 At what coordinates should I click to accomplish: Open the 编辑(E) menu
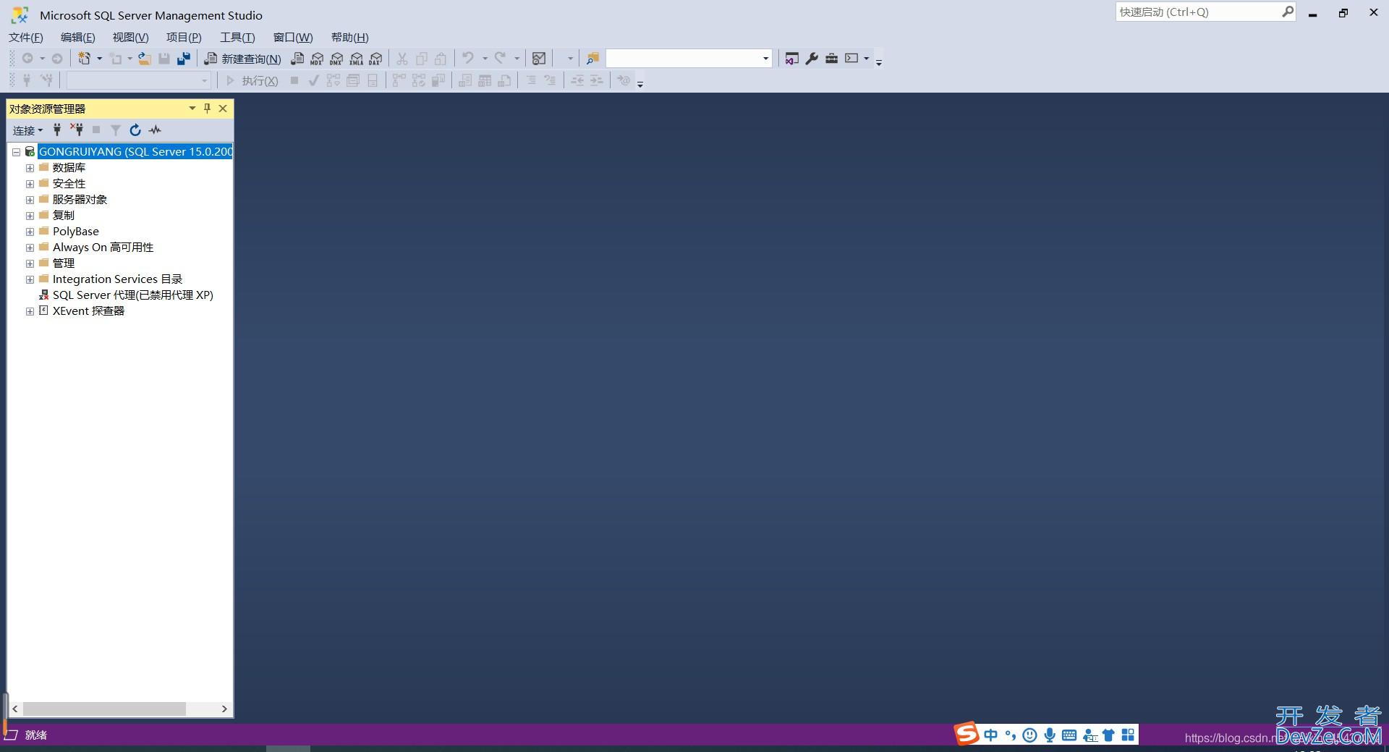point(78,38)
